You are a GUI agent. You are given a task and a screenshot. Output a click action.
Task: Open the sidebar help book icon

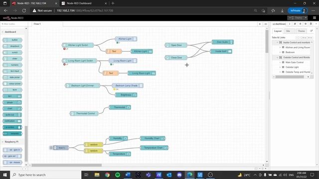[295, 24]
